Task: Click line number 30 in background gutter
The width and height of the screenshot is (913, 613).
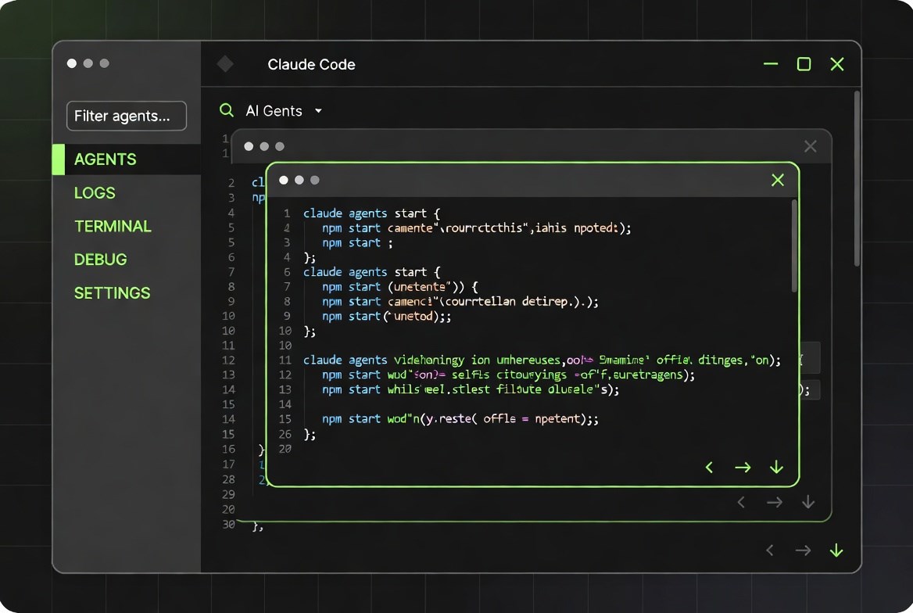Action: coord(228,525)
